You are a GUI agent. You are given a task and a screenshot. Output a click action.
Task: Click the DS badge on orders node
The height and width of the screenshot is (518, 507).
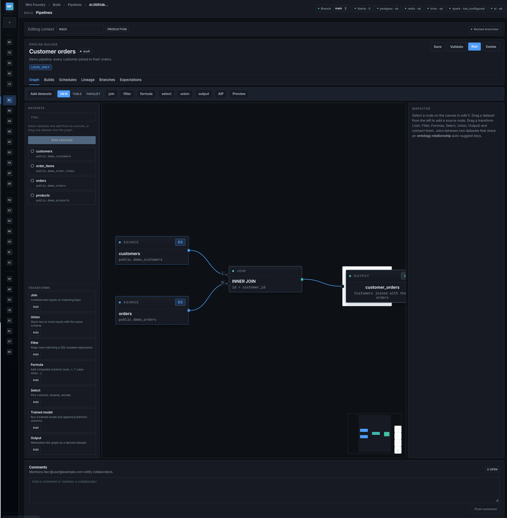[180, 302]
